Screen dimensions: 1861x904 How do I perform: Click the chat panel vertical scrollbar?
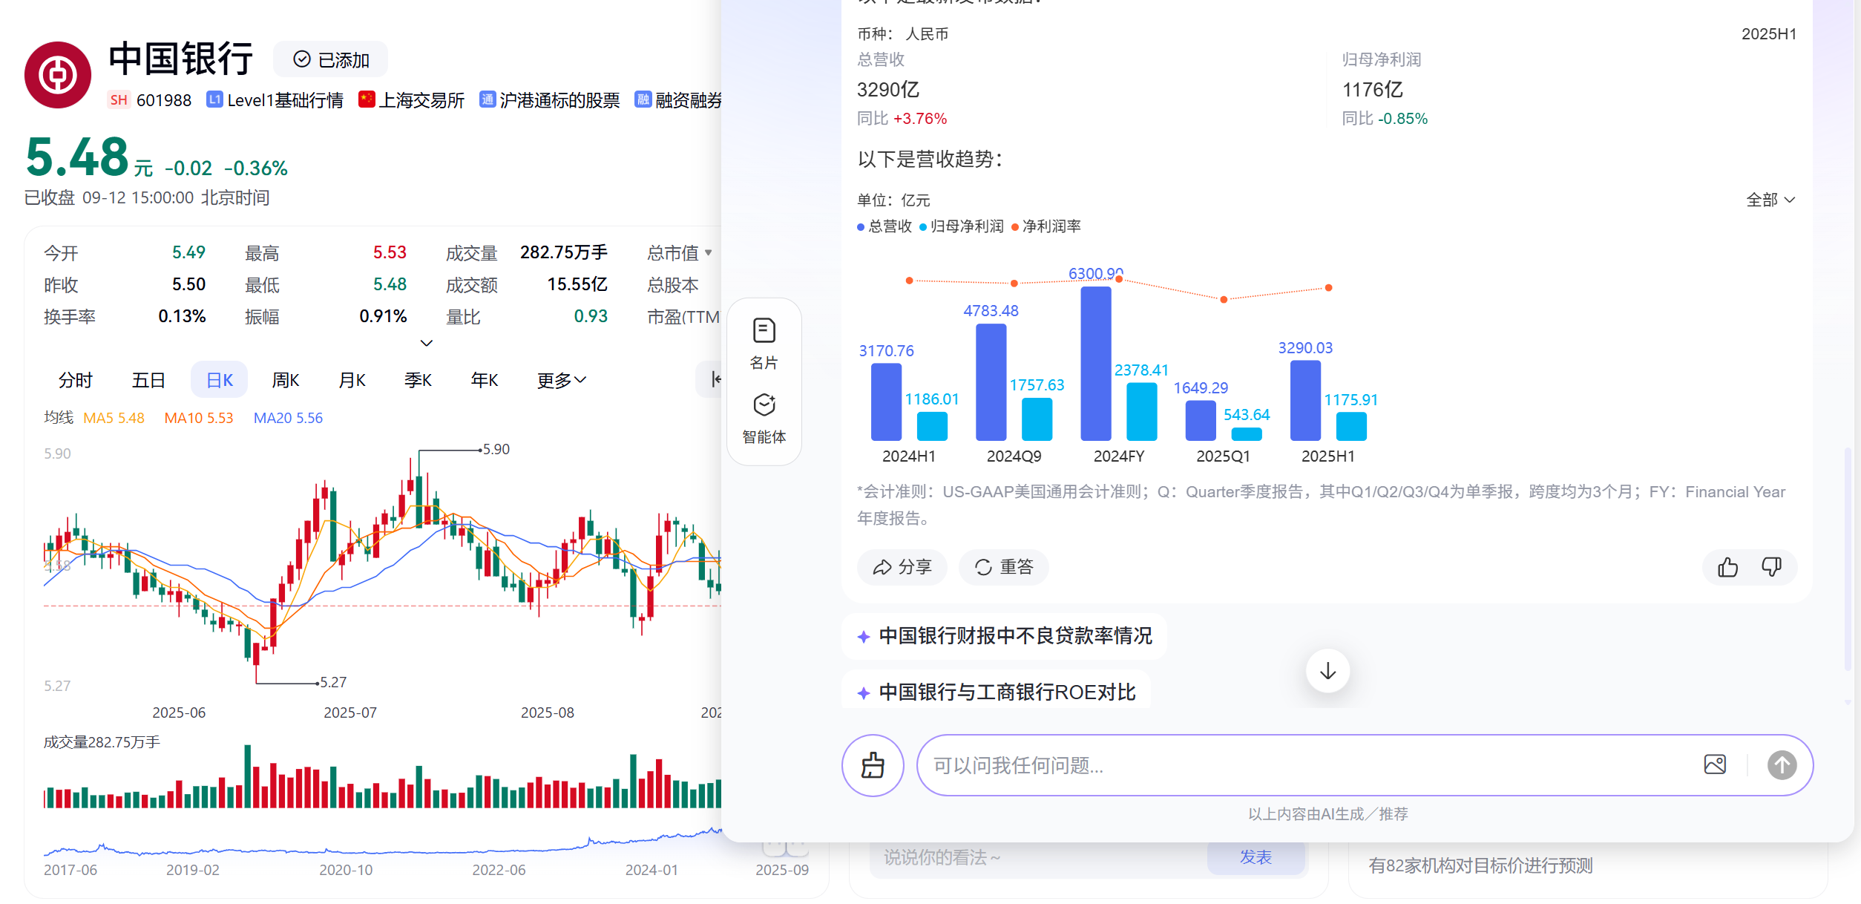click(x=1848, y=560)
